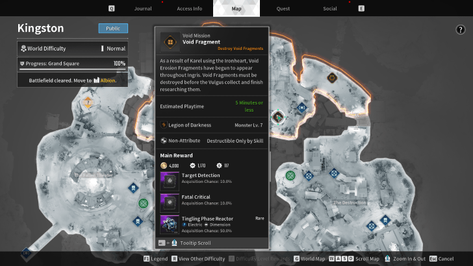The width and height of the screenshot is (473, 266).
Task: Click the 'Estimated Playtime' row
Action: [x=212, y=106]
